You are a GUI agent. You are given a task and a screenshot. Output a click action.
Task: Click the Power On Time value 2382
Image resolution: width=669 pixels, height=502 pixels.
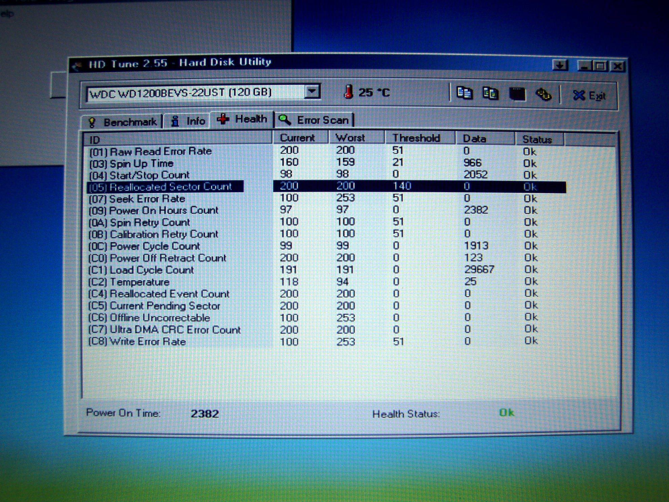tap(205, 414)
